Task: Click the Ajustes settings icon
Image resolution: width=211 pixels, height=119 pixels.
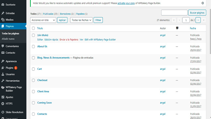Action: 3,97
